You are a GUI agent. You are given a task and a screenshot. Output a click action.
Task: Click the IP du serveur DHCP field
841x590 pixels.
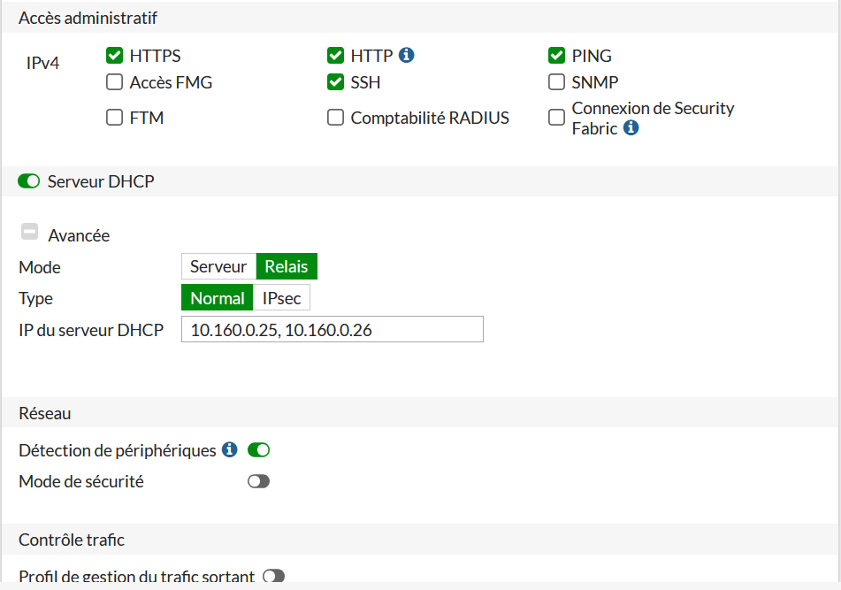[333, 329]
